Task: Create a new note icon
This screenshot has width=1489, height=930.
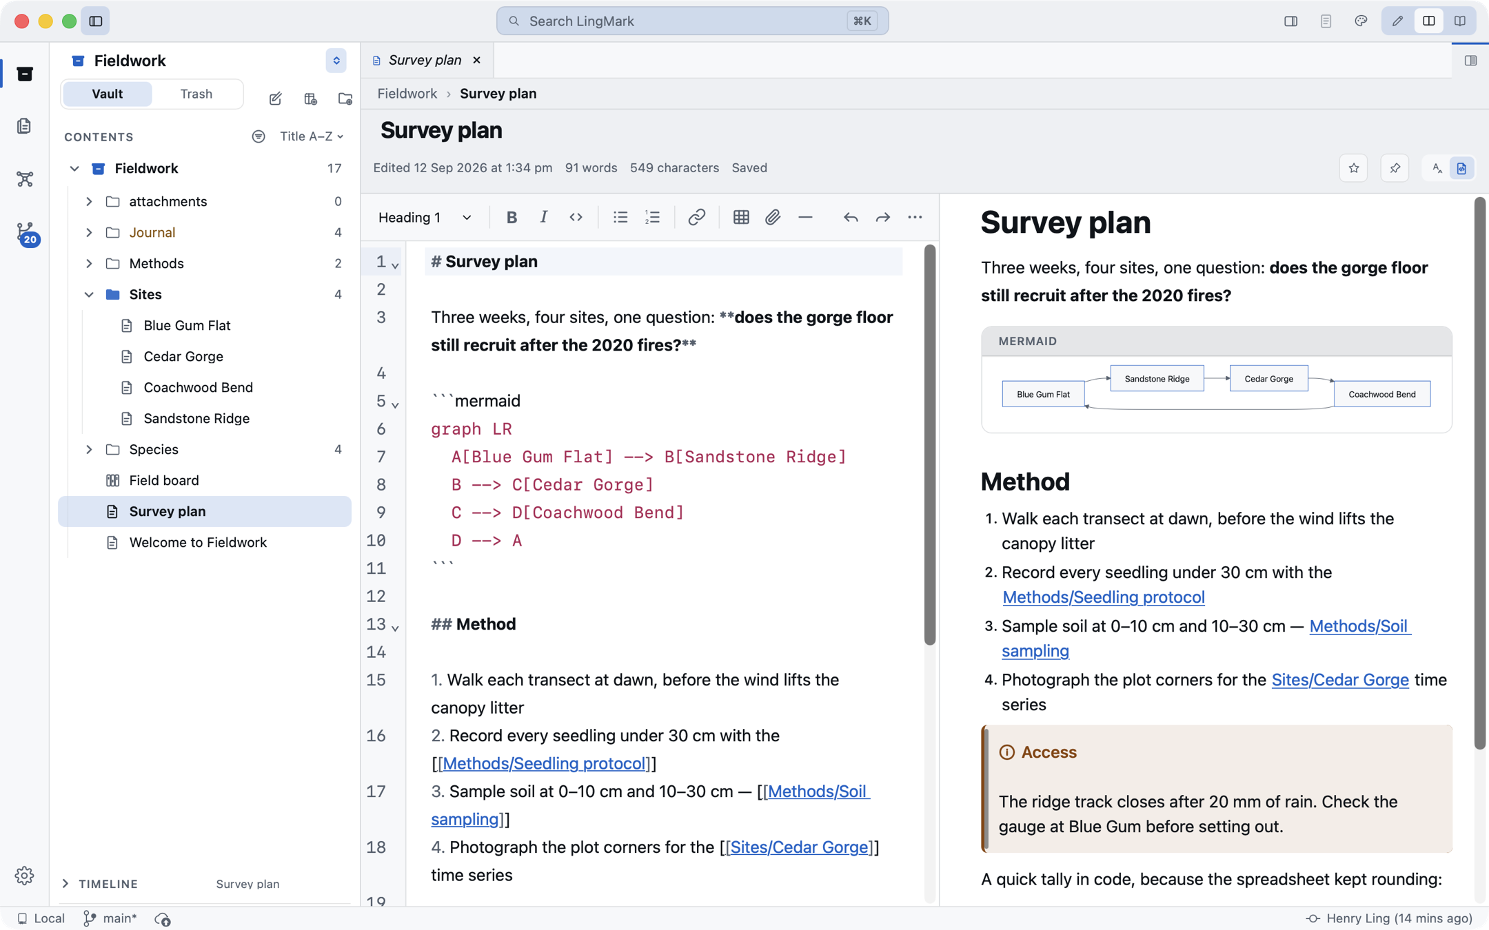Action: pyautogui.click(x=276, y=99)
